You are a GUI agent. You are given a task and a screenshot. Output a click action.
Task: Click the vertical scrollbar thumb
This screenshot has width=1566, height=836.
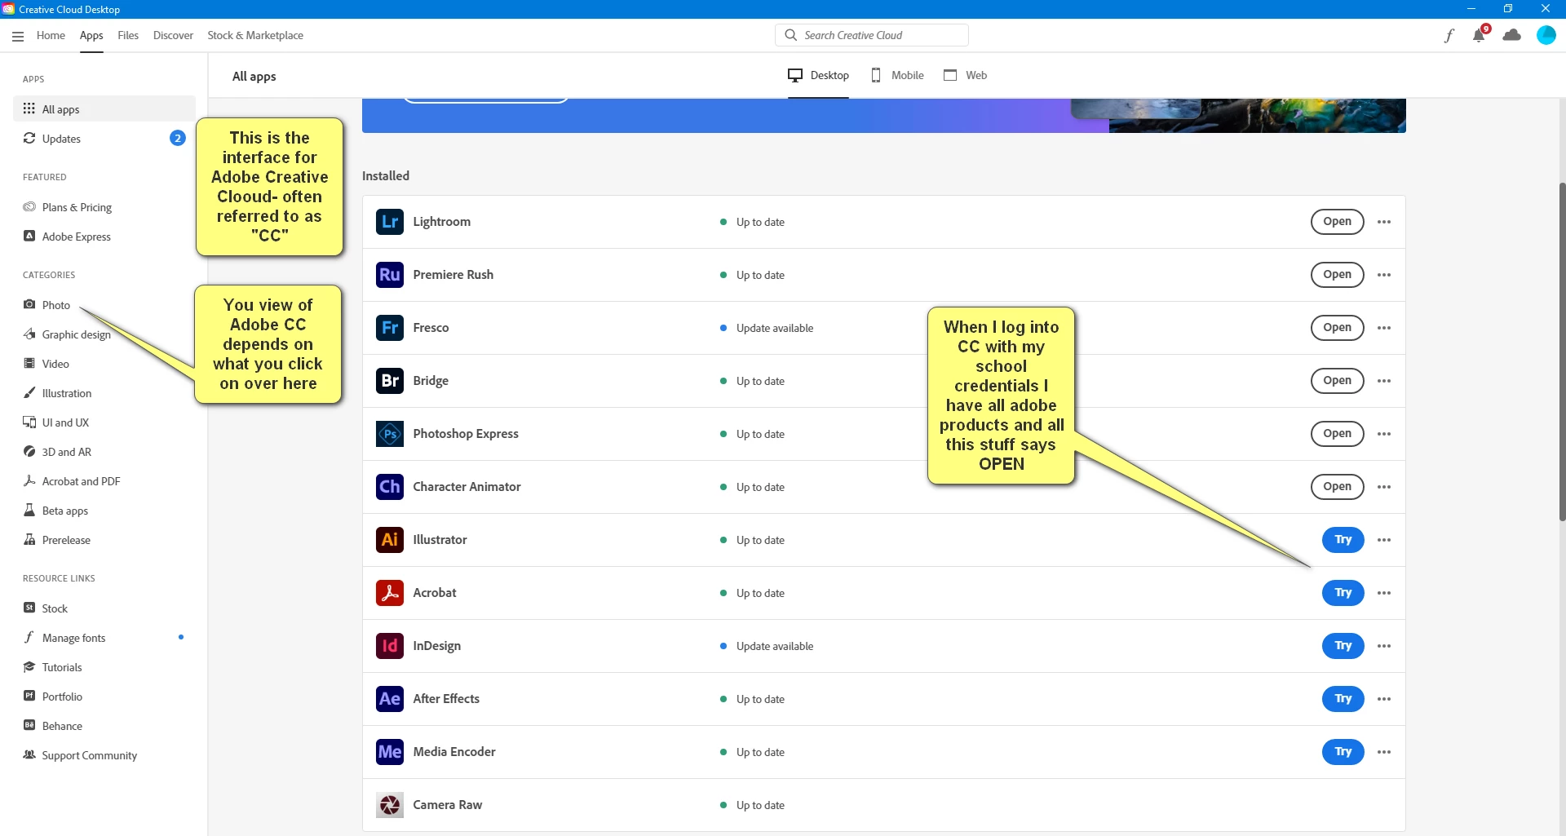point(1561,351)
